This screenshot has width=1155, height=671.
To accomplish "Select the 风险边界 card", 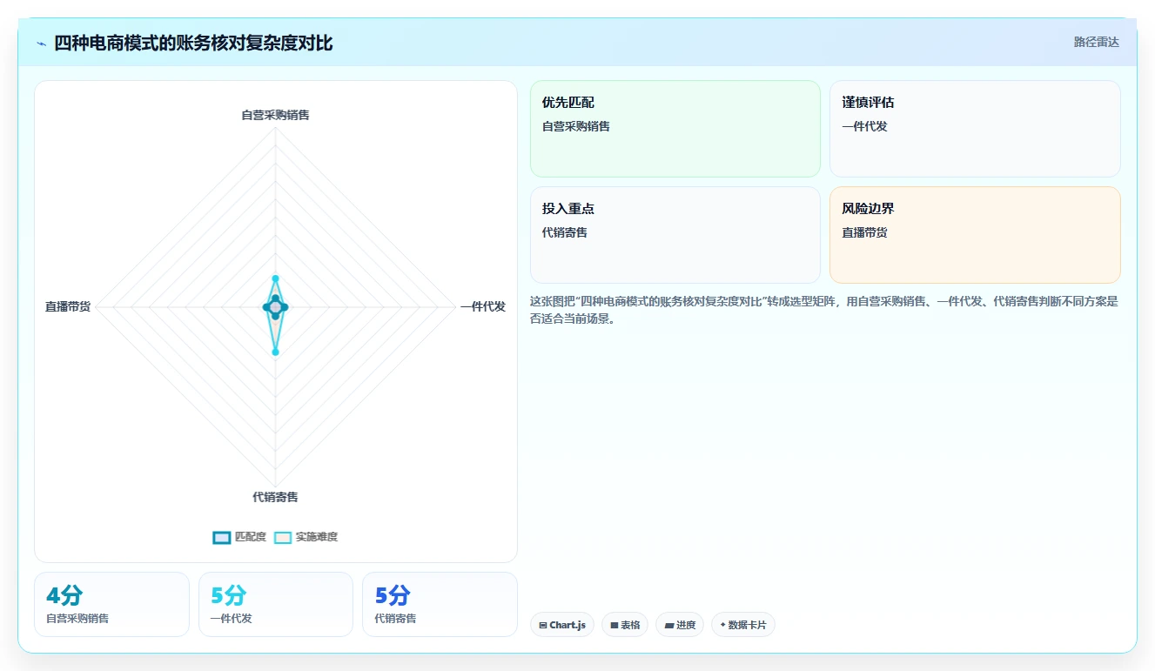I will (x=975, y=235).
